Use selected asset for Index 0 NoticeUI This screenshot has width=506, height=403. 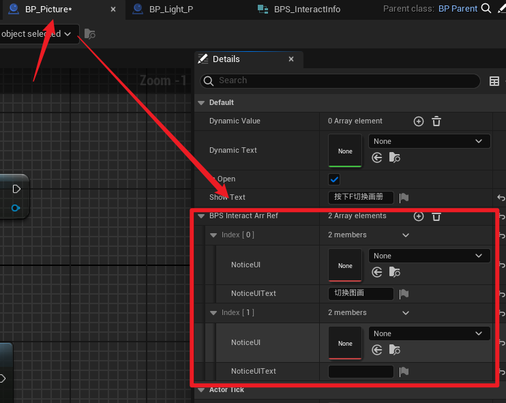tap(376, 272)
